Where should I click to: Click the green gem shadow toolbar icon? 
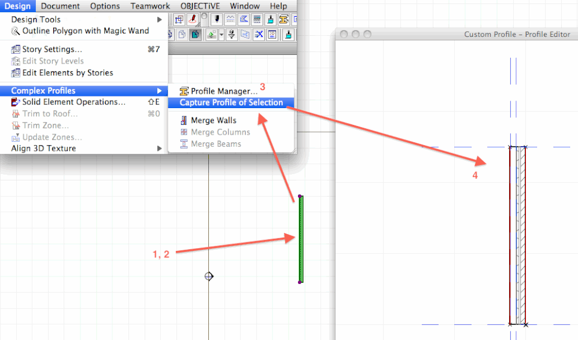coord(212,35)
